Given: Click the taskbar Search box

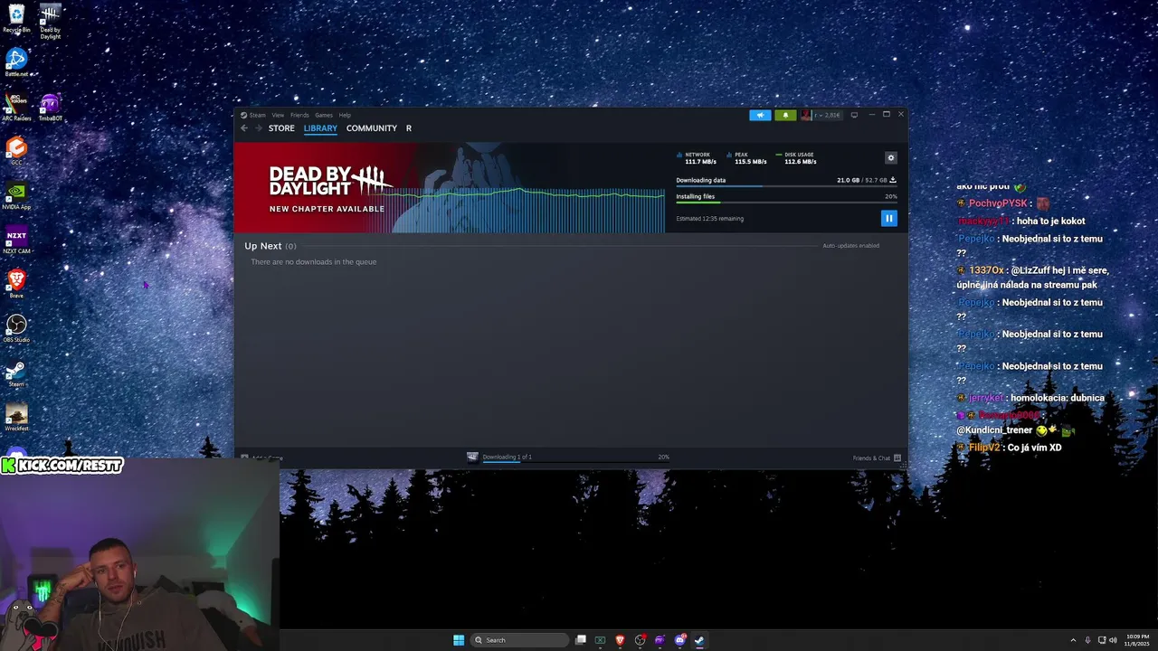Looking at the screenshot, I should tap(520, 640).
